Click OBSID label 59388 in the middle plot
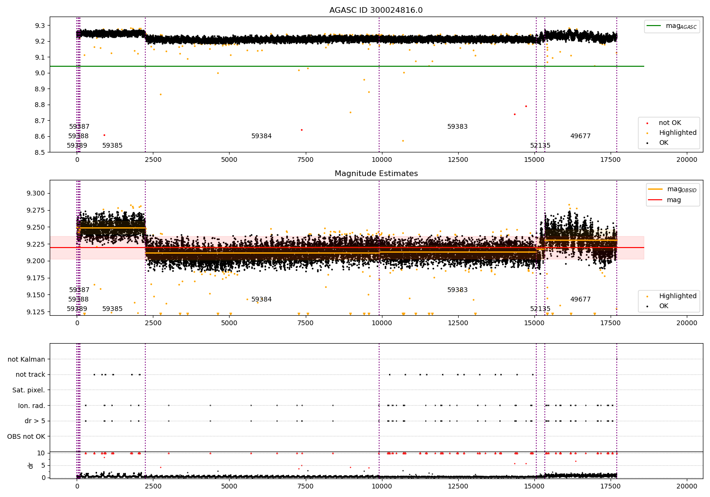This screenshot has height=497, width=710. pyautogui.click(x=78, y=300)
